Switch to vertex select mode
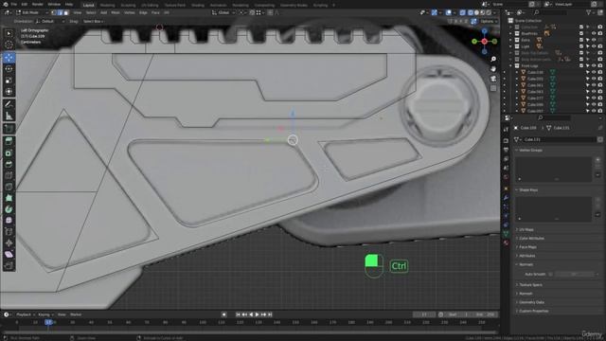The height and width of the screenshot is (341, 606). pos(54,12)
